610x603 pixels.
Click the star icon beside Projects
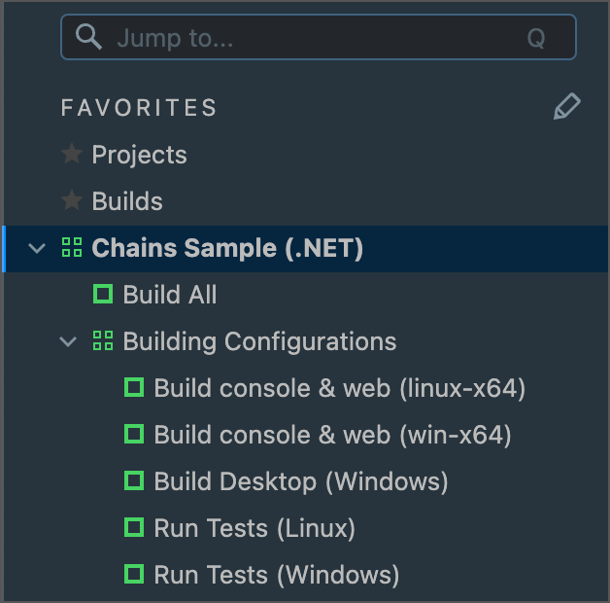click(72, 154)
